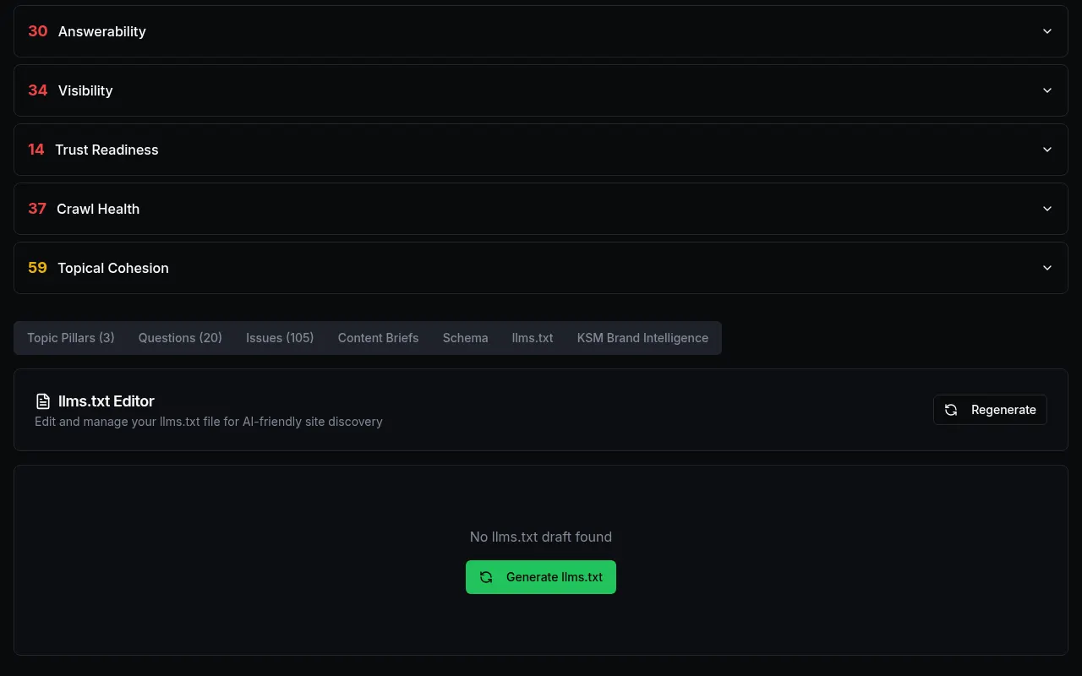
Task: Click the Crawl Health score 37
Action: (x=37, y=209)
